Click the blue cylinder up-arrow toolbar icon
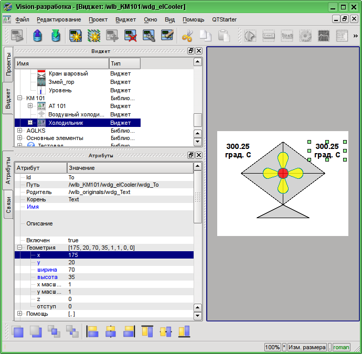362x354 pixels. click(x=37, y=36)
